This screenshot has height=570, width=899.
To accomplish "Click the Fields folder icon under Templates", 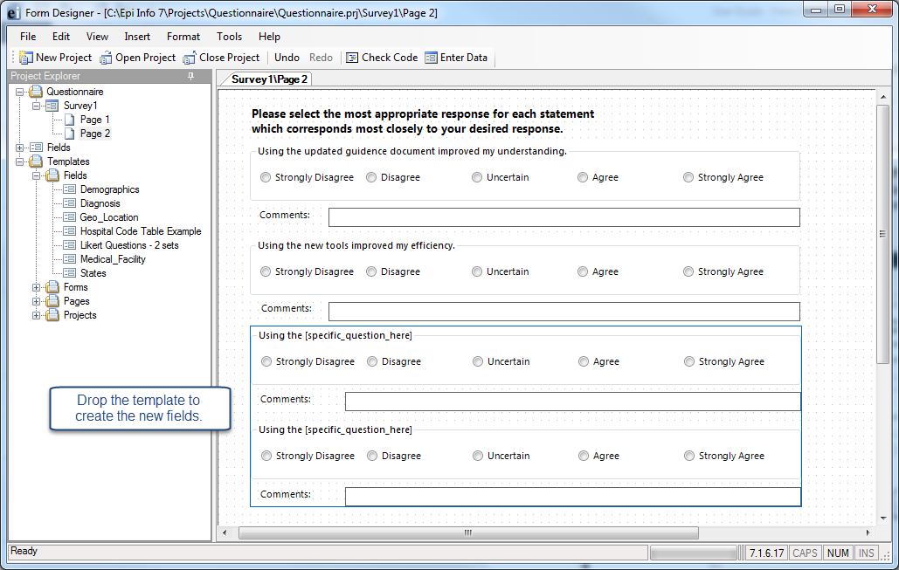I will pos(52,175).
